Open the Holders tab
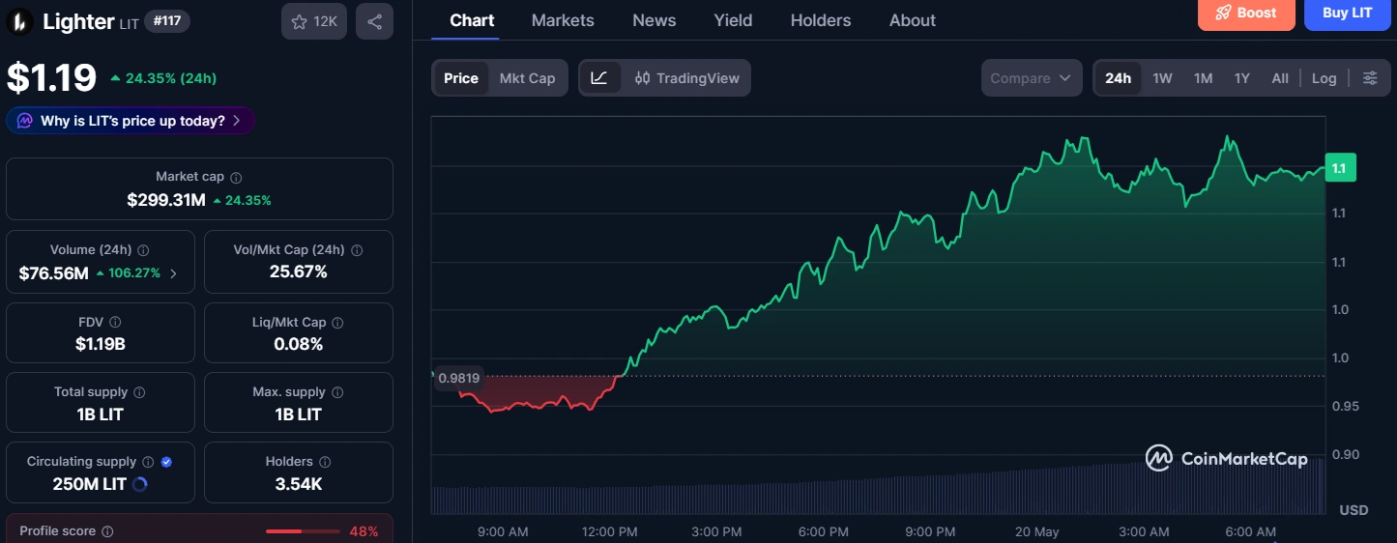Viewport: 1397px width, 543px height. pos(821,20)
